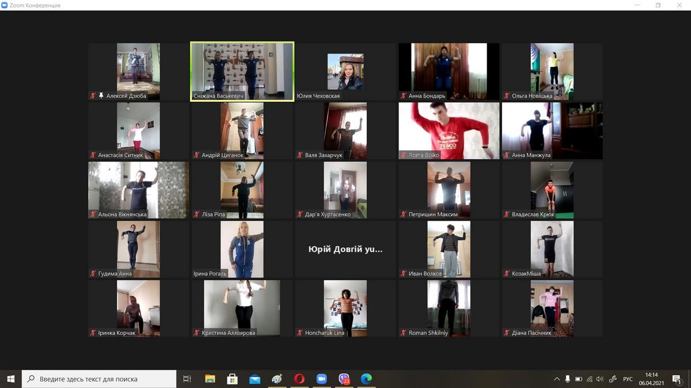Viewport: 691px width, 388px height.
Task: Click the Zoom Конференция window title
Action: (35, 5)
